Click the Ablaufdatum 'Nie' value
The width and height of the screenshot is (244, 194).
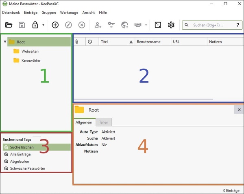coord(104,144)
